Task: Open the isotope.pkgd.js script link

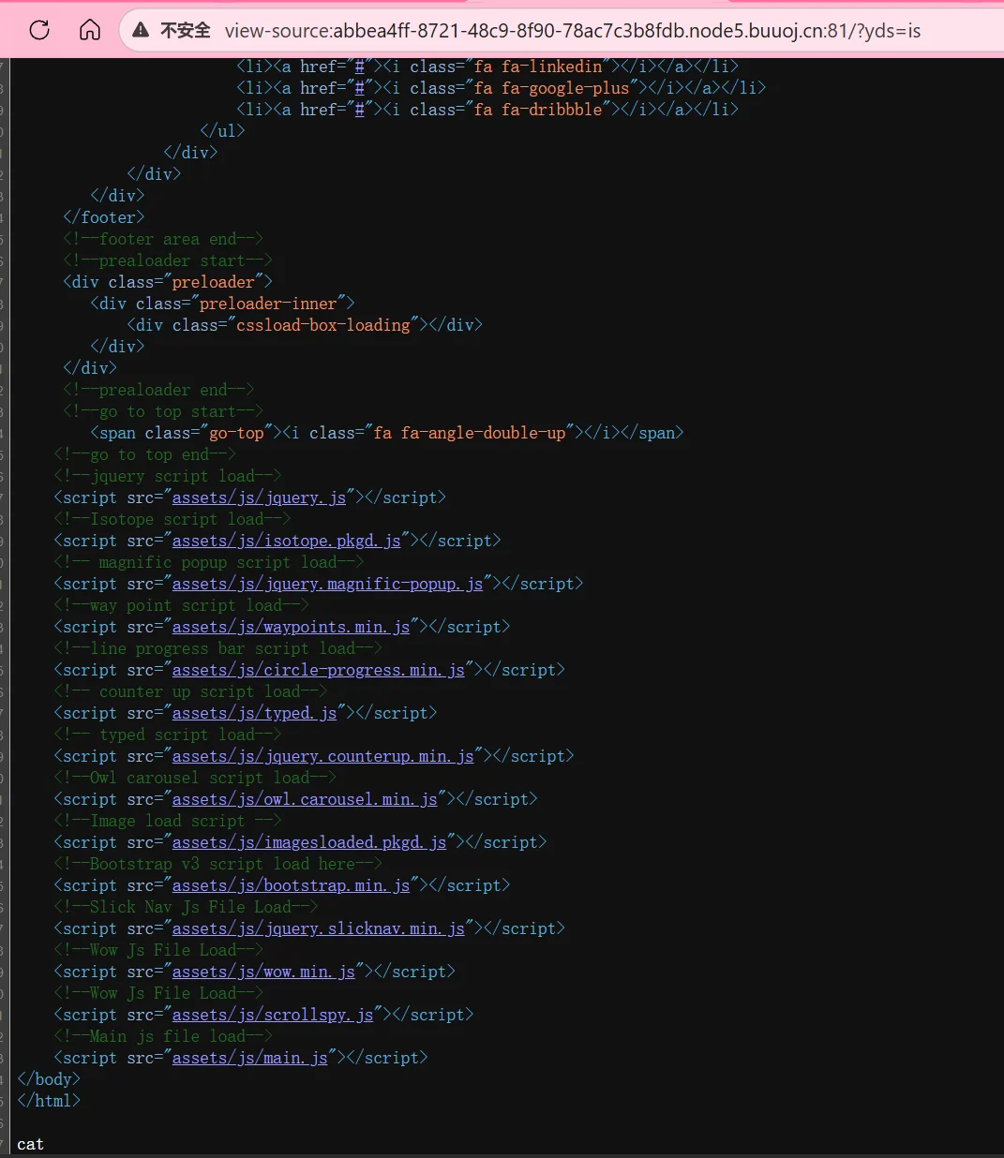Action: pyautogui.click(x=286, y=541)
